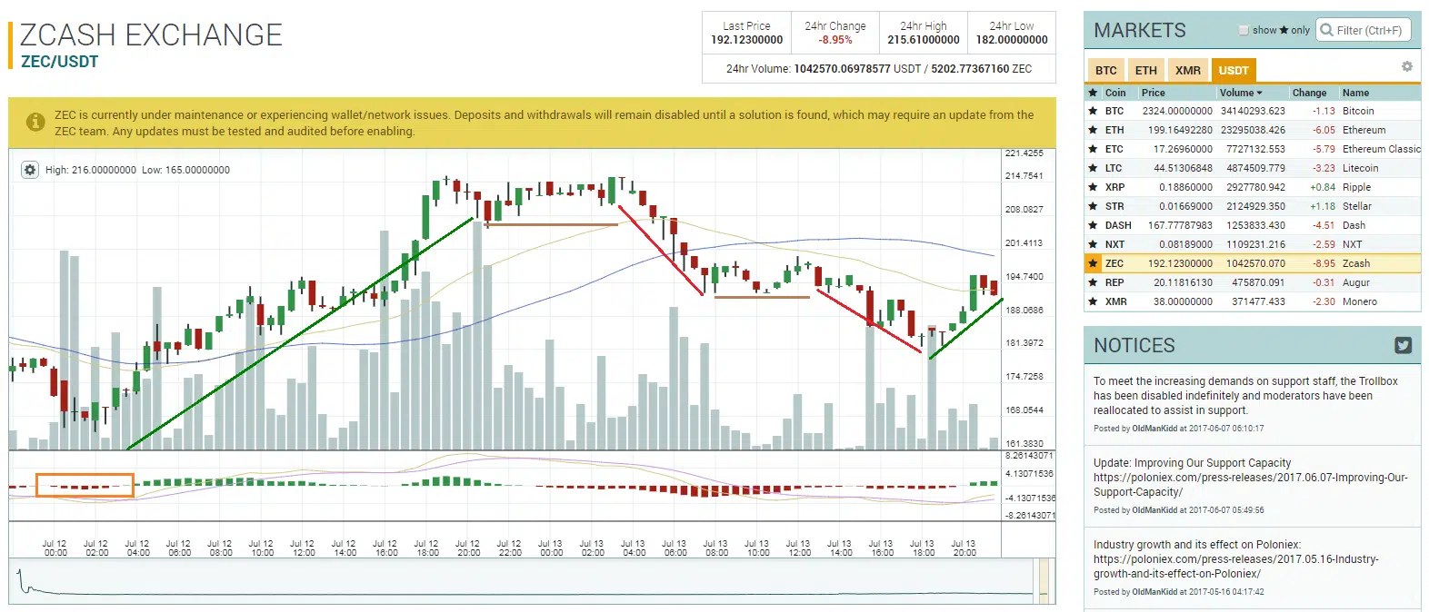The height and width of the screenshot is (612, 1429).
Task: Open the Industry-growth press release link
Action: tap(1236, 567)
